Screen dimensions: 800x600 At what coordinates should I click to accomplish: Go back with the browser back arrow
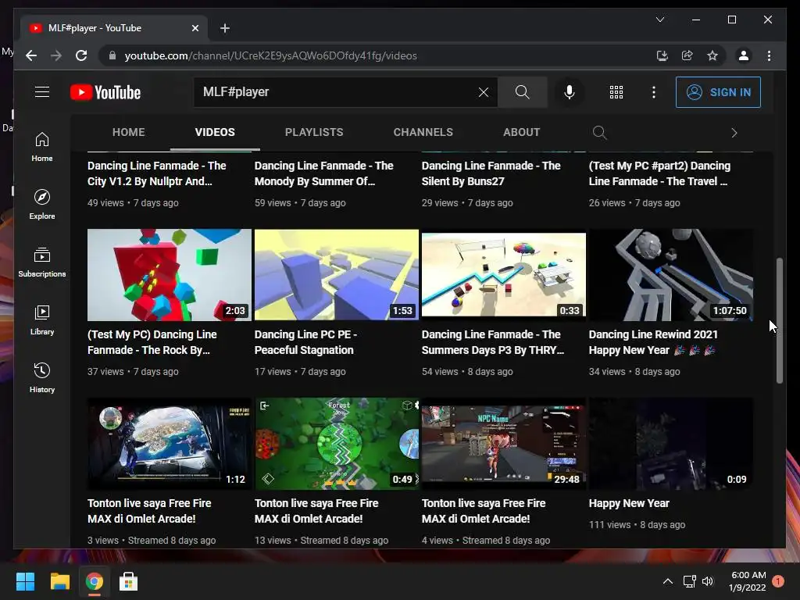[31, 55]
